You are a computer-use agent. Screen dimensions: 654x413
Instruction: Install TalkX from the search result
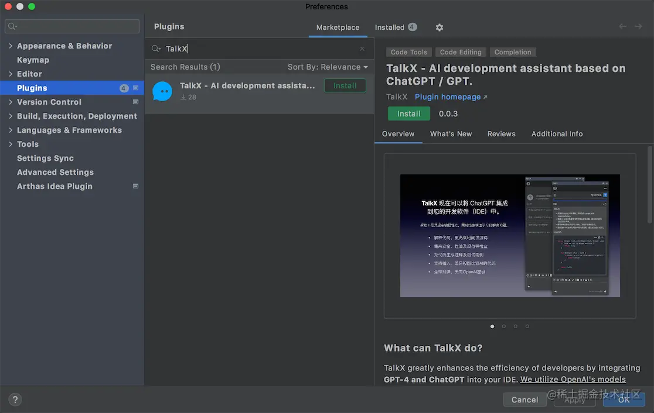(x=345, y=85)
